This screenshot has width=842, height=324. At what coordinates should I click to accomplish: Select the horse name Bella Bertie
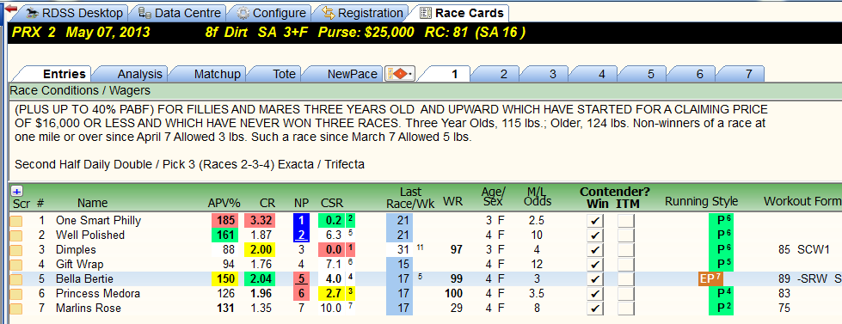point(84,279)
